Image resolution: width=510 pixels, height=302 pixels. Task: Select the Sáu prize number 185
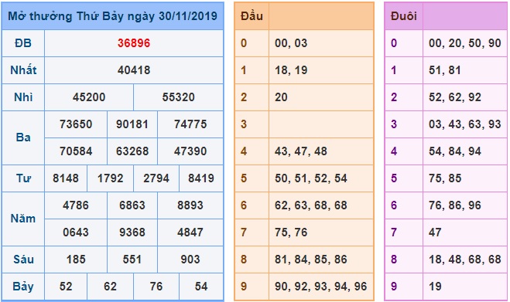click(x=76, y=260)
